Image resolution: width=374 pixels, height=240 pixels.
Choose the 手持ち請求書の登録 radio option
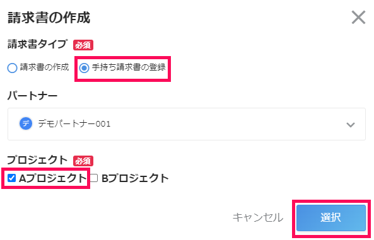(x=84, y=68)
